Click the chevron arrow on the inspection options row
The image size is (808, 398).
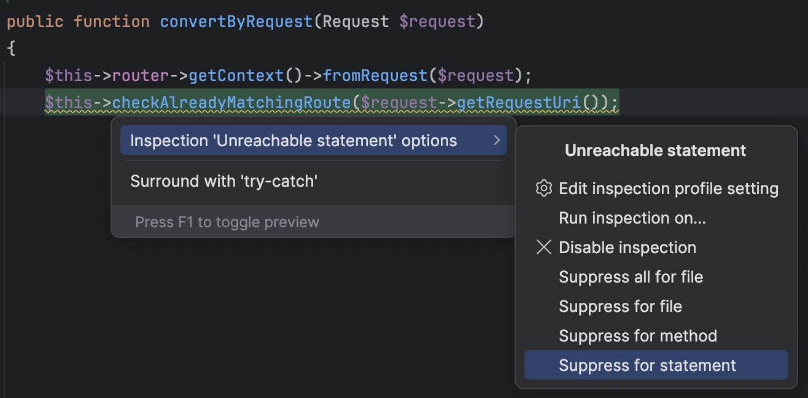tap(497, 140)
